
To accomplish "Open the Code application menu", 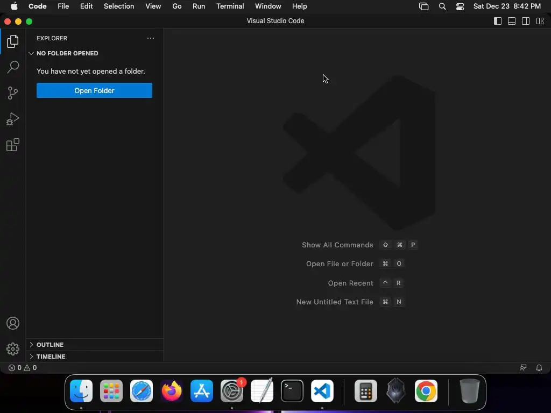I will click(x=38, y=6).
